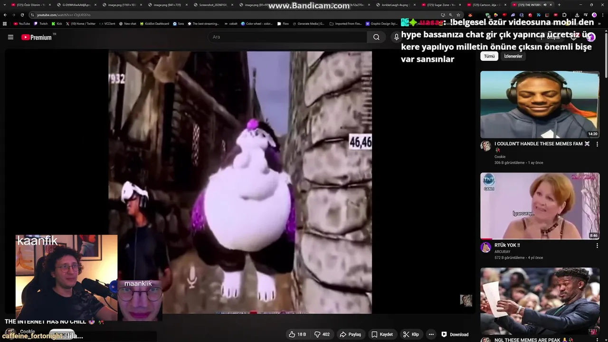Open the Twitch bookmark

[41, 23]
